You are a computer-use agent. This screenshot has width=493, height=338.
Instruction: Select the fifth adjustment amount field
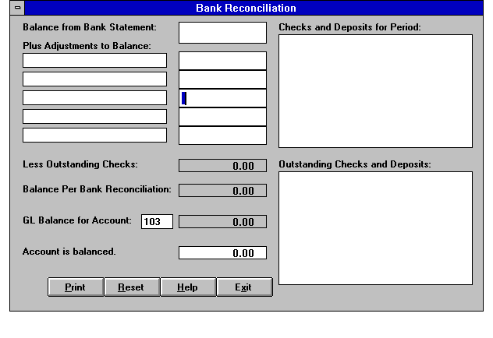222,136
